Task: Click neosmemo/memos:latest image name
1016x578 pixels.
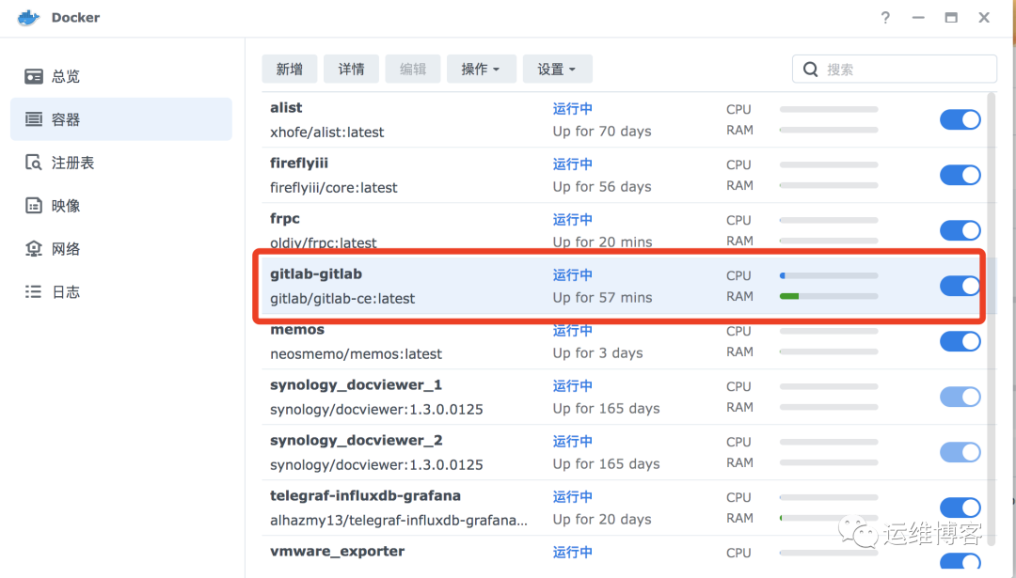Action: point(357,354)
